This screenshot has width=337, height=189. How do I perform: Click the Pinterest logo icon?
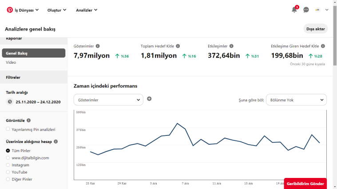[10, 10]
